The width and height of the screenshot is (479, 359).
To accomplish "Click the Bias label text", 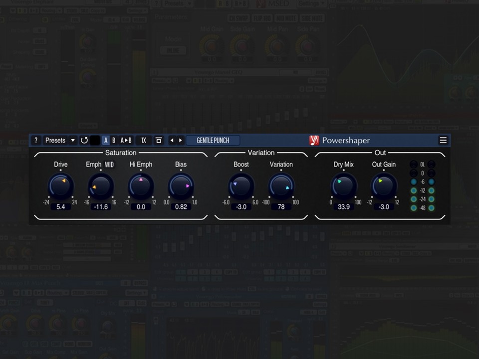I will click(x=181, y=164).
